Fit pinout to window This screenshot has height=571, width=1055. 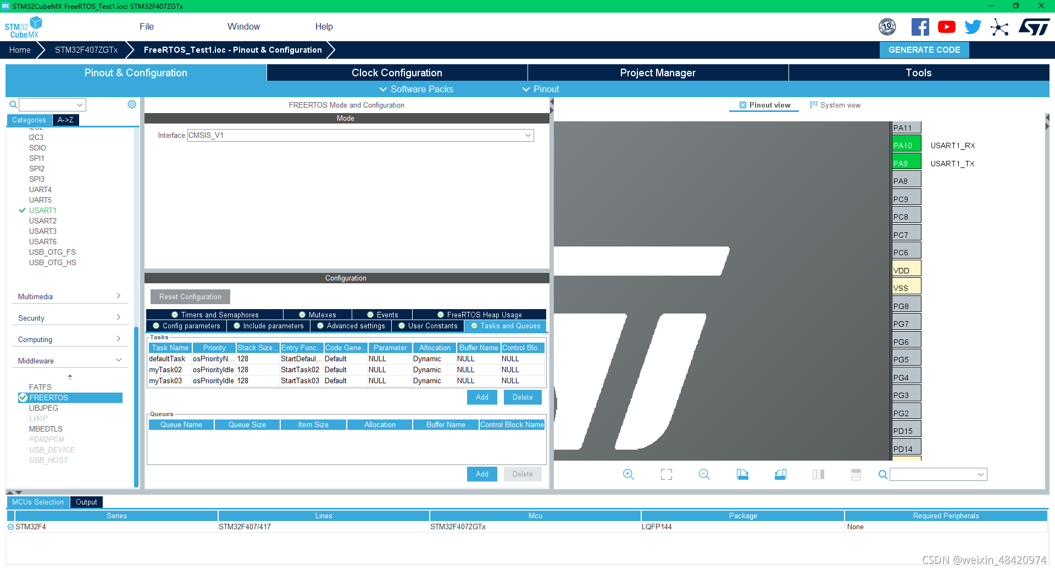(x=667, y=474)
